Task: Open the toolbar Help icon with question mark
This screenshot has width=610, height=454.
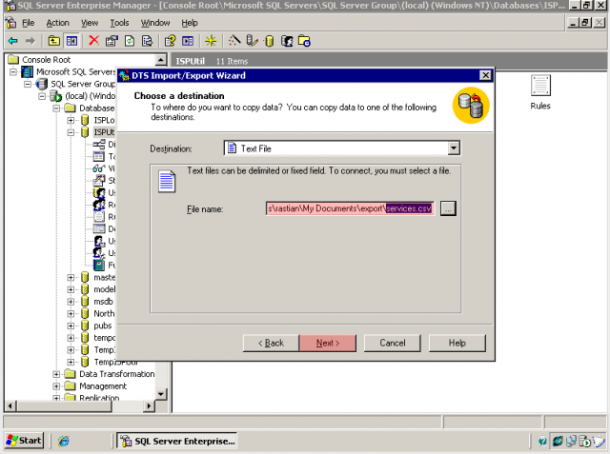Action: coord(170,41)
